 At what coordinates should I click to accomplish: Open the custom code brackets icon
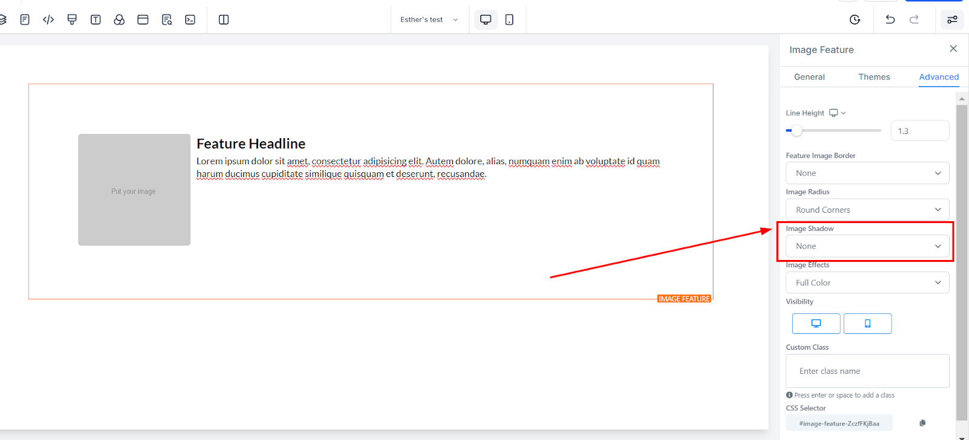[48, 19]
